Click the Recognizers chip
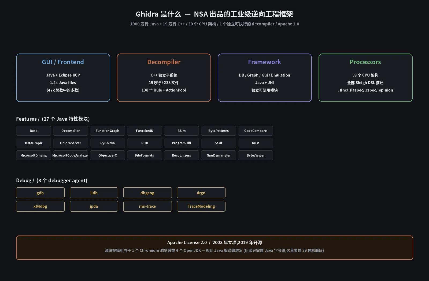Viewport: 429px width, 281px height. click(x=182, y=155)
